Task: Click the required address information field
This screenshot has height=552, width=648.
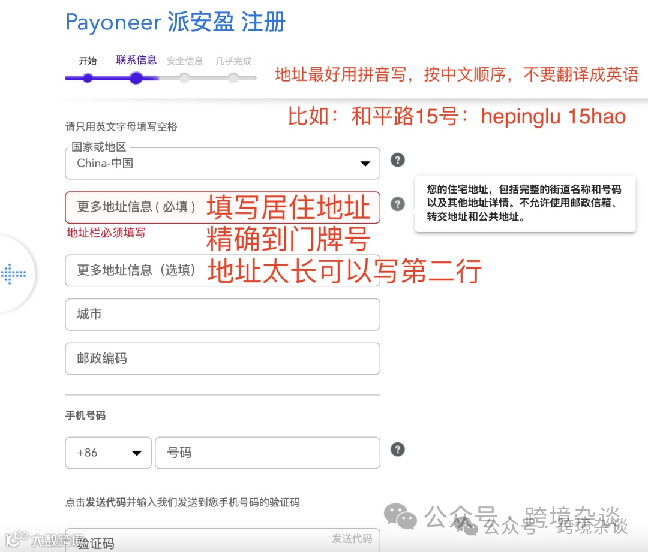Action: tap(223, 207)
